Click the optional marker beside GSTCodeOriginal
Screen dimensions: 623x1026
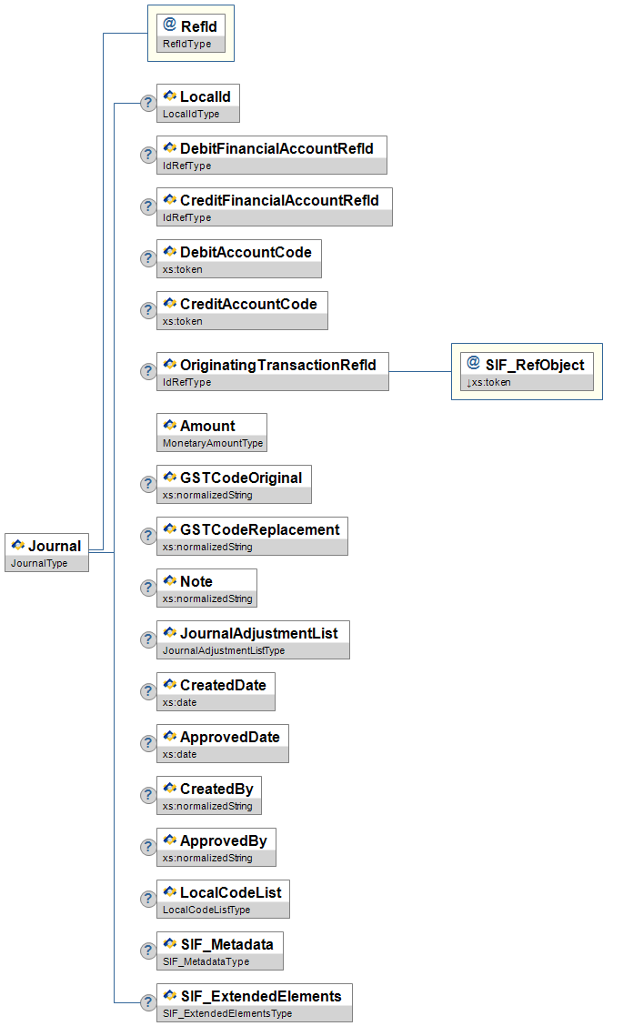coord(147,484)
